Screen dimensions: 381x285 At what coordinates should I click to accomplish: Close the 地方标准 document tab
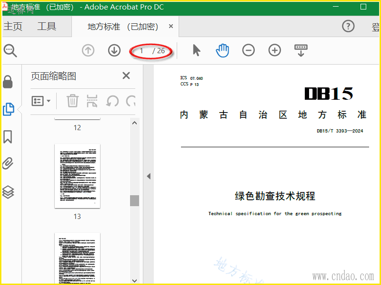[171, 26]
